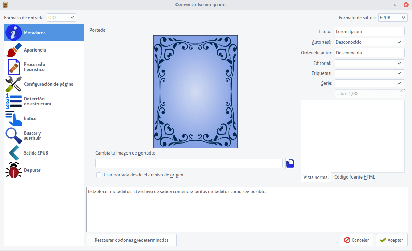Click the cover image path field
The image size is (412, 251).
tap(189, 163)
